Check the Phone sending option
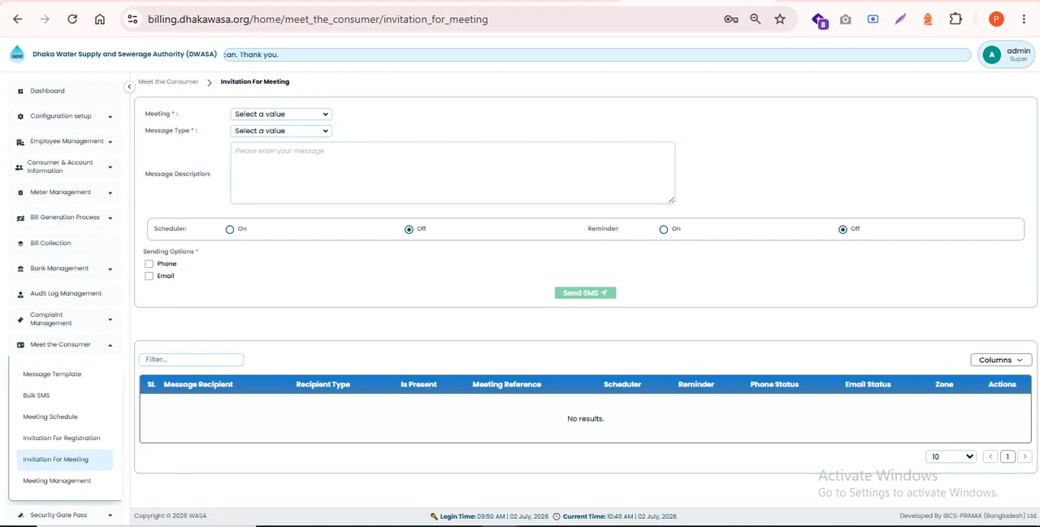The height and width of the screenshot is (527, 1040). [x=149, y=264]
